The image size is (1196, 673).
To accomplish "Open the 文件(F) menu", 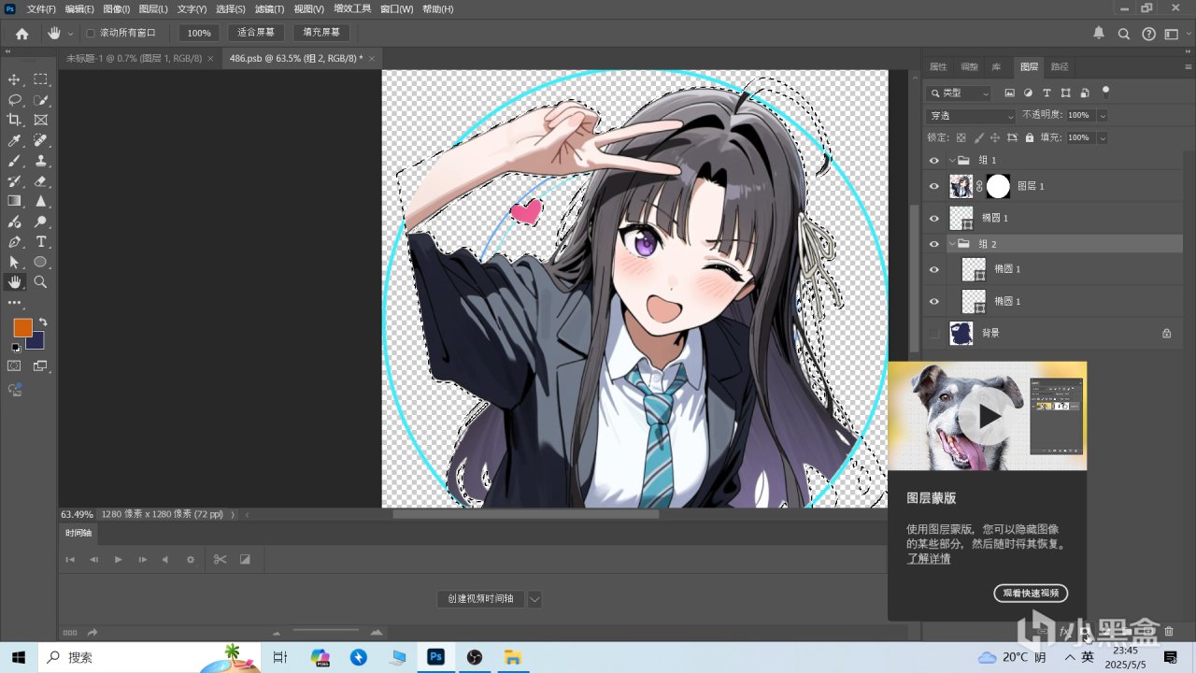I will pos(41,8).
